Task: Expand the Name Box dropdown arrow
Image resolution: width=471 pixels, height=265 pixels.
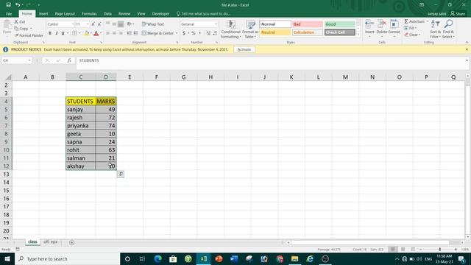Action: pyautogui.click(x=29, y=60)
